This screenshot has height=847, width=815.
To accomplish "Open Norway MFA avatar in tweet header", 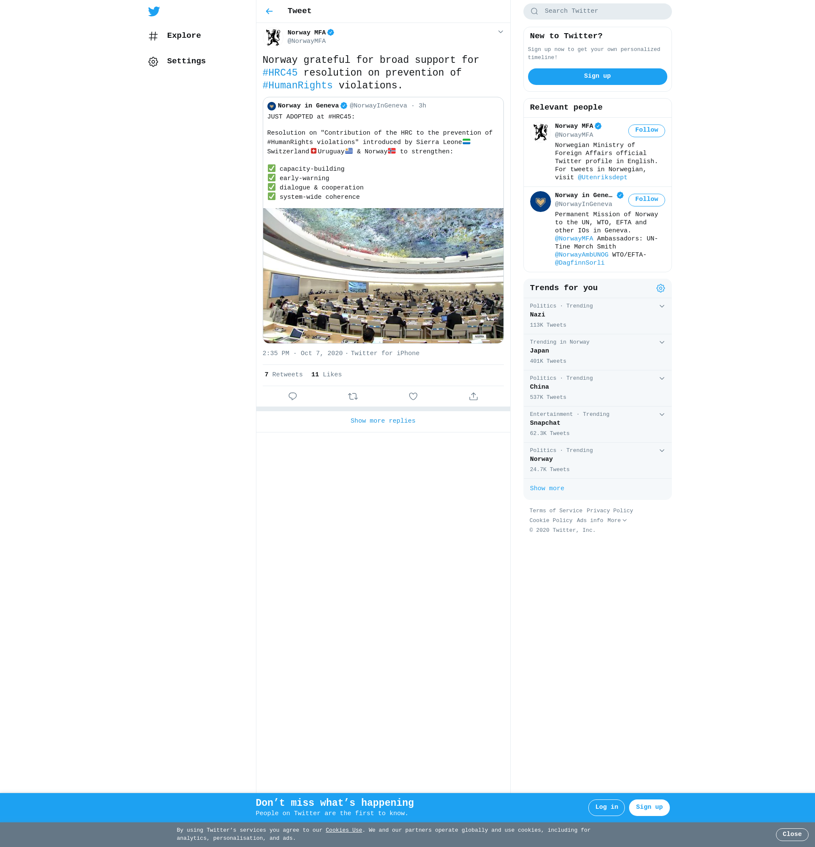I will (273, 37).
